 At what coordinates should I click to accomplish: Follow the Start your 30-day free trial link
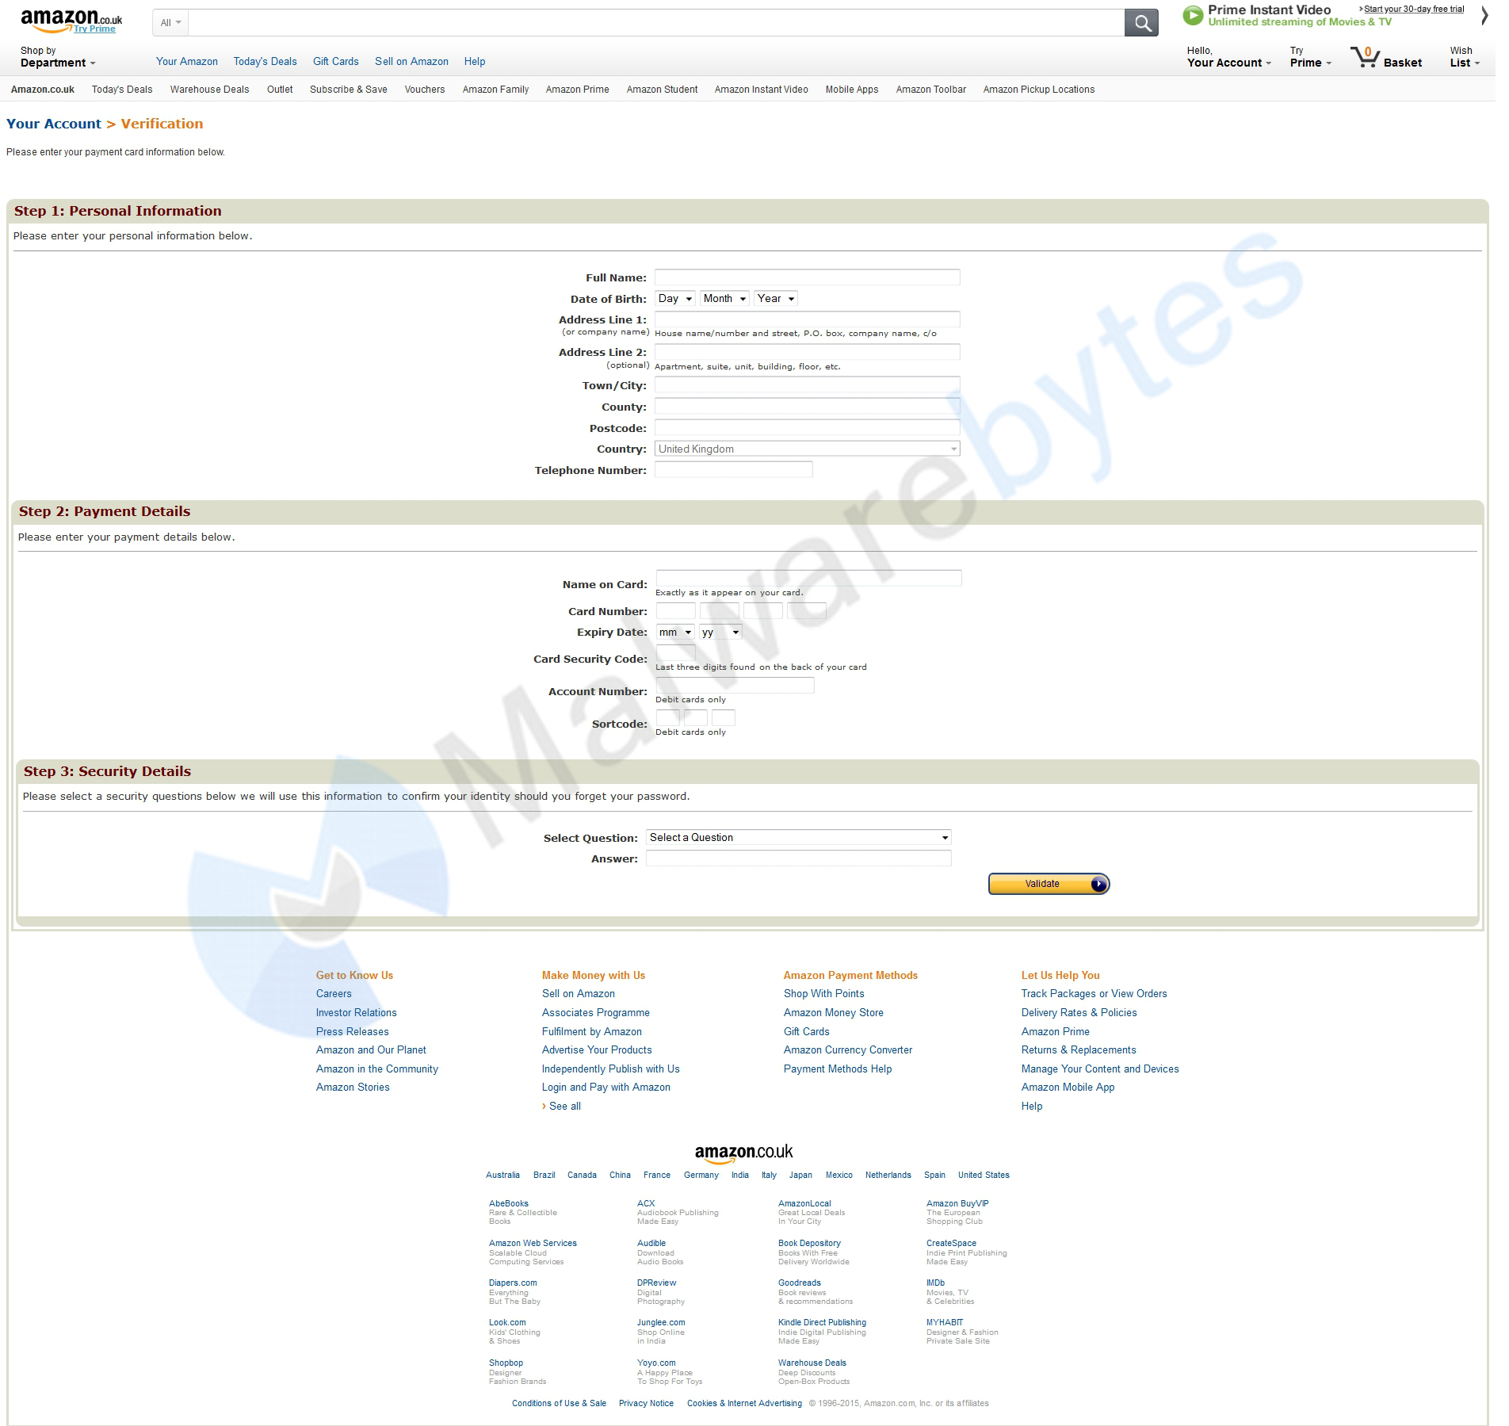pos(1413,9)
